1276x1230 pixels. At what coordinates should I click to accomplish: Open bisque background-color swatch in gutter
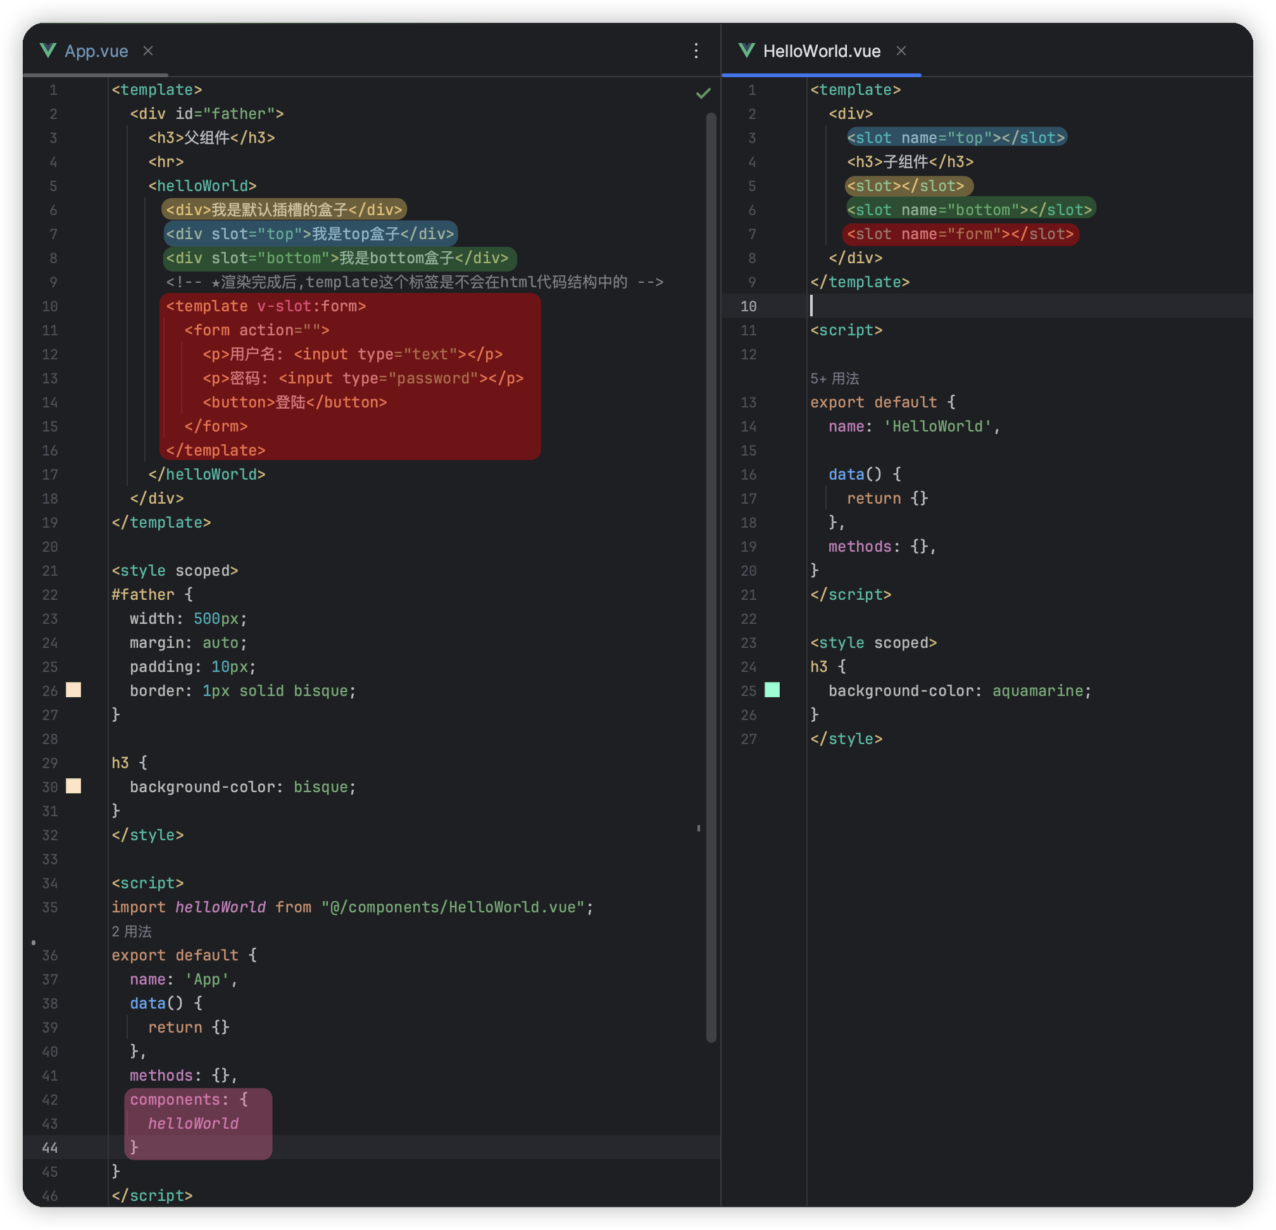[73, 786]
